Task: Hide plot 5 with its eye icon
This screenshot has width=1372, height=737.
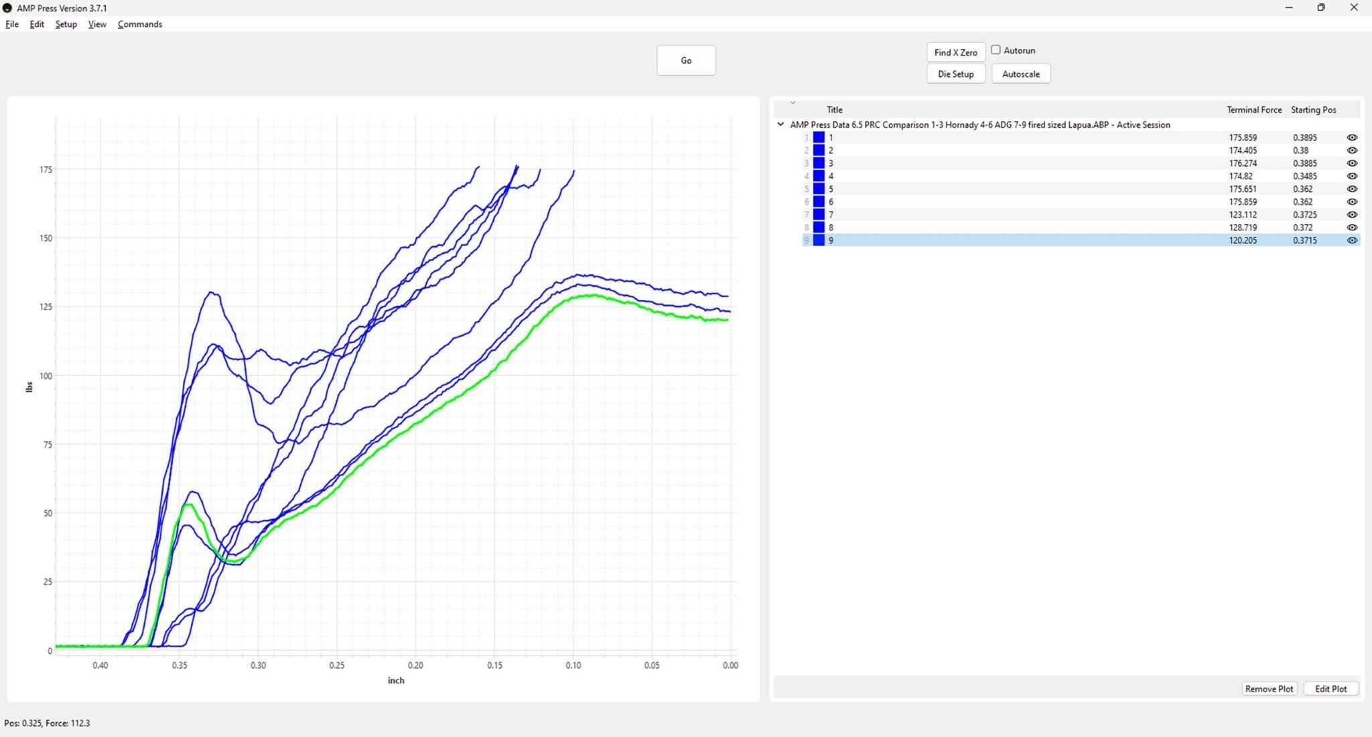Action: tap(1352, 189)
